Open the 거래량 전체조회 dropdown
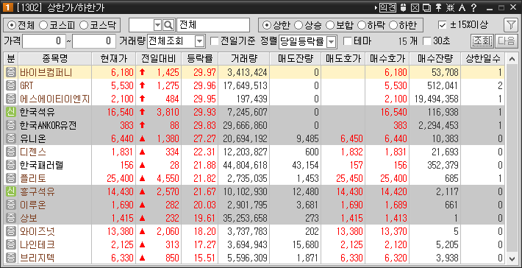The width and height of the screenshot is (522, 268). click(199, 41)
